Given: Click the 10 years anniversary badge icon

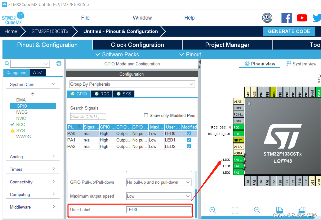Looking at the screenshot, I should tap(267, 18).
